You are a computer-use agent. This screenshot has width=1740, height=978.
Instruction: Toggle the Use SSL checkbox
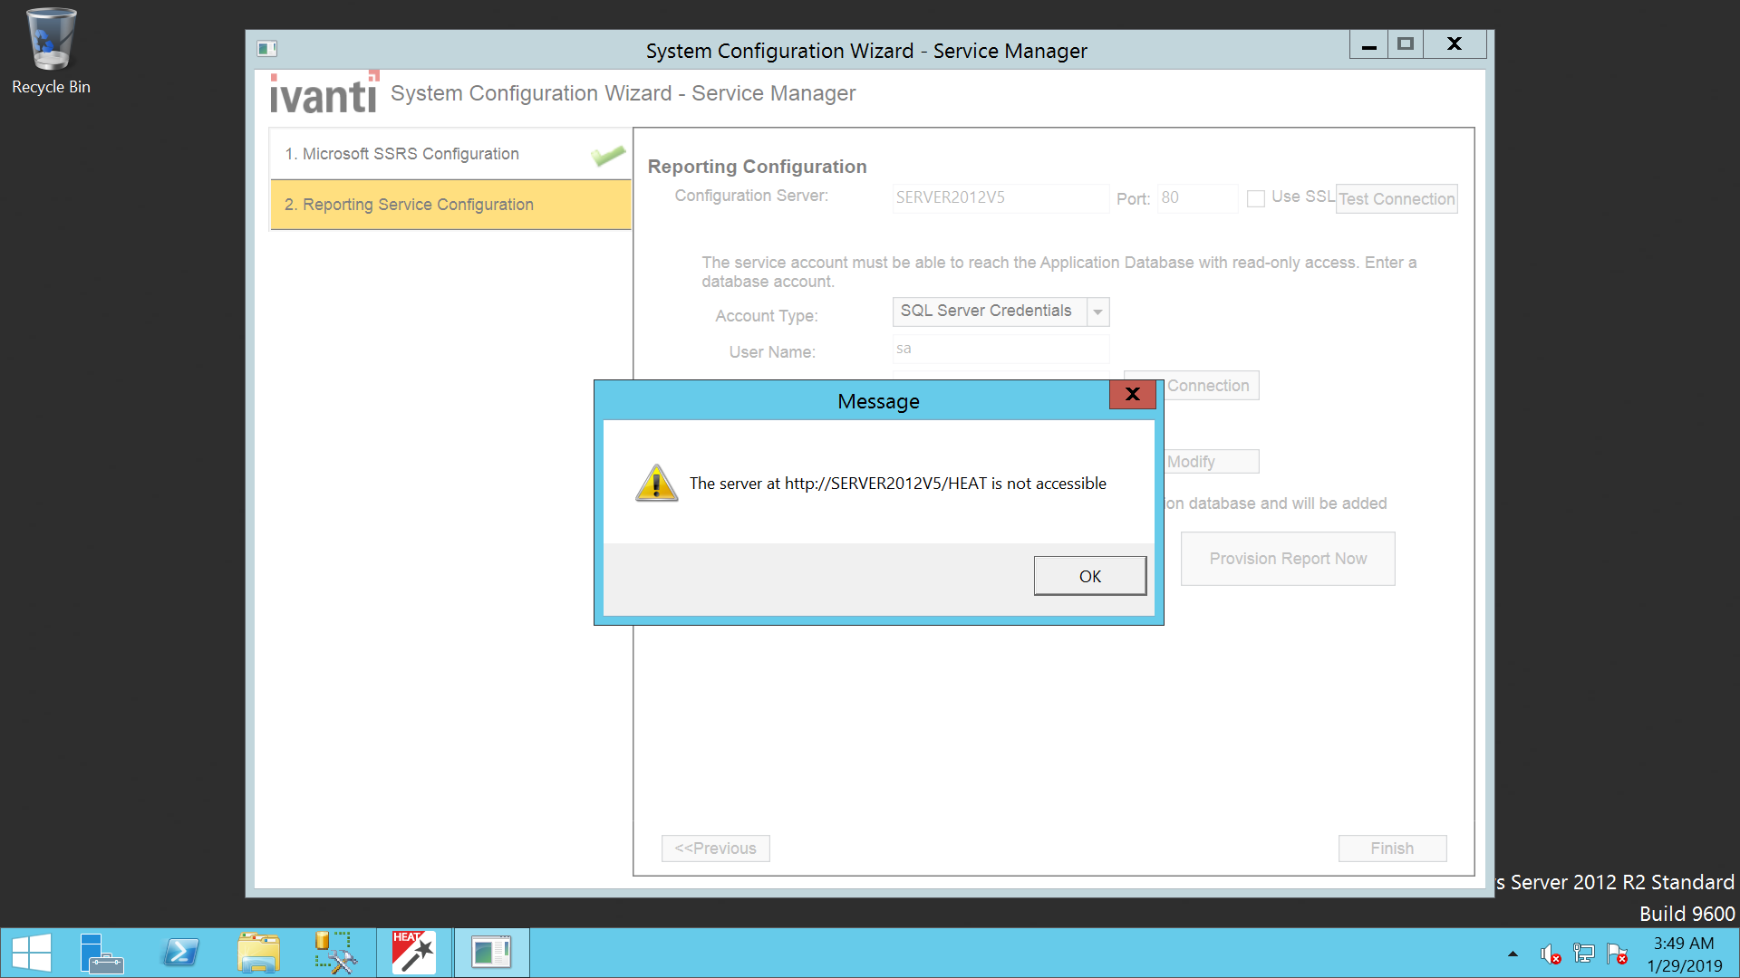point(1256,198)
